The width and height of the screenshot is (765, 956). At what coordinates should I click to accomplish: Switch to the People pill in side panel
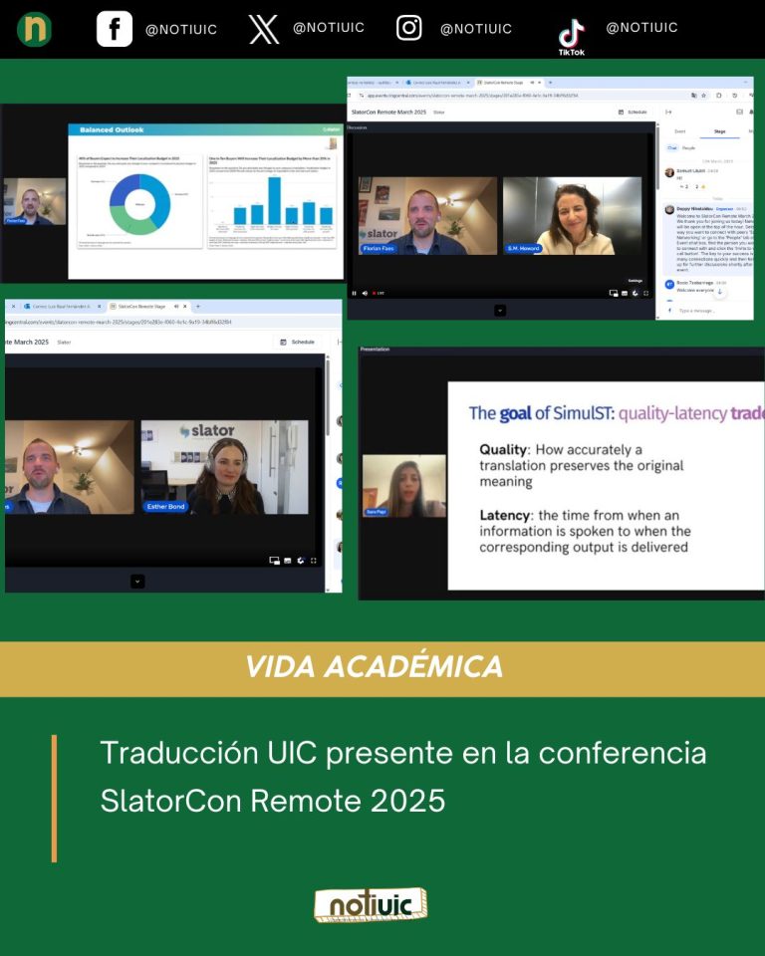pyautogui.click(x=688, y=147)
